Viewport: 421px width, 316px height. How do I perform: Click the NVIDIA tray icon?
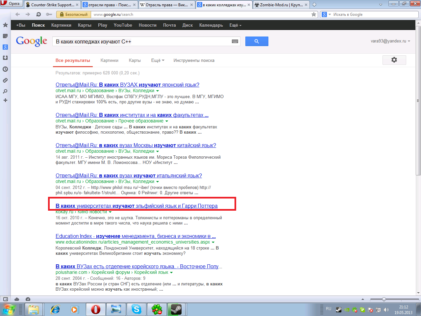pos(347,310)
